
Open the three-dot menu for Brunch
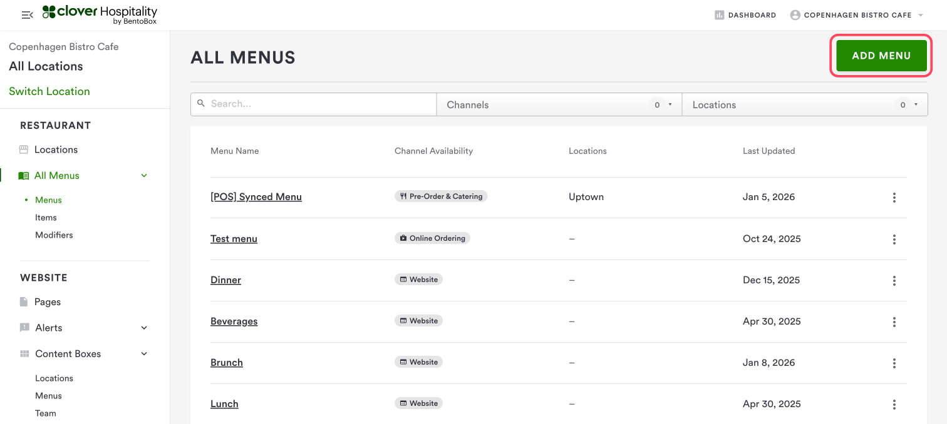coord(894,363)
